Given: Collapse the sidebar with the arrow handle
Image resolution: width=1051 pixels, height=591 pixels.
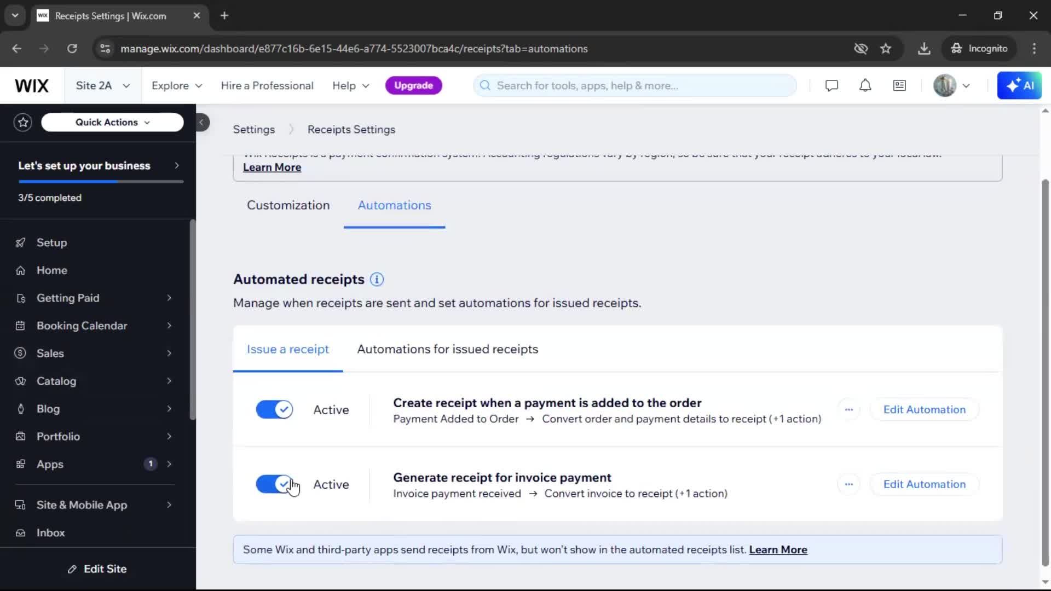Looking at the screenshot, I should coord(201,123).
